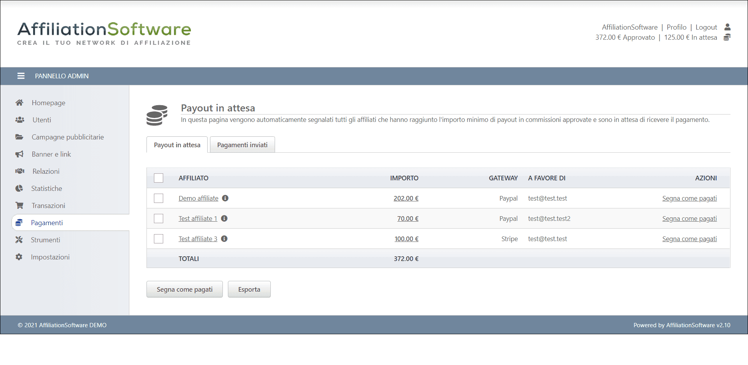
Task: Check the Test affiliate 3 row checkbox
Action: [x=159, y=239]
